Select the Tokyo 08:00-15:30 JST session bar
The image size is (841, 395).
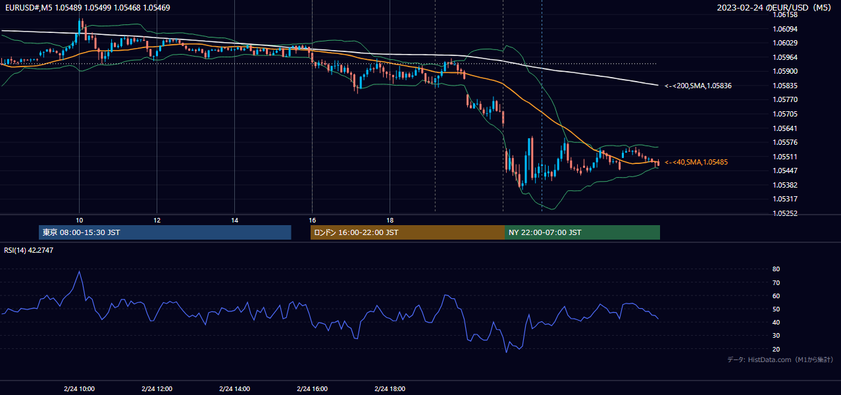point(165,232)
